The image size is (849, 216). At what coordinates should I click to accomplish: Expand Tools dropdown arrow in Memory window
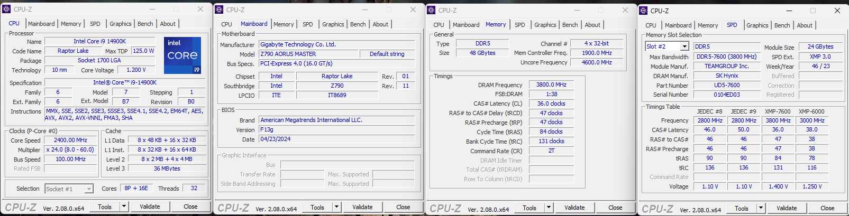tap(549, 208)
